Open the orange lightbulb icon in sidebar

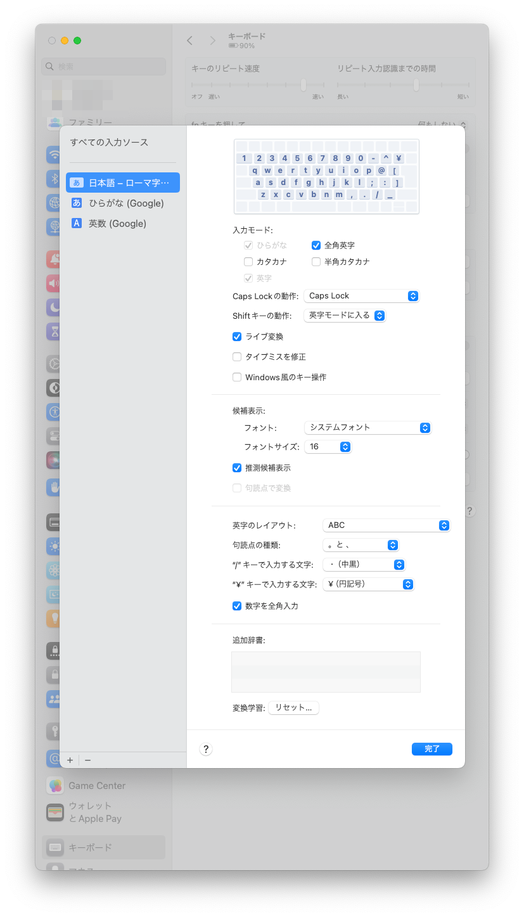54,618
